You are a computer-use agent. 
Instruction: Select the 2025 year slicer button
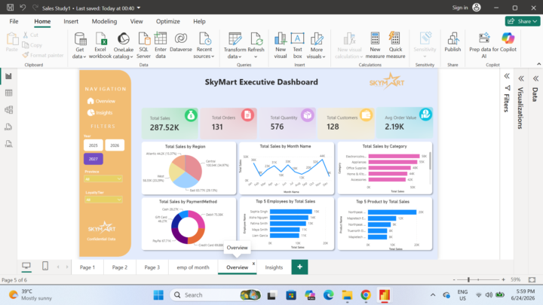pyautogui.click(x=94, y=145)
